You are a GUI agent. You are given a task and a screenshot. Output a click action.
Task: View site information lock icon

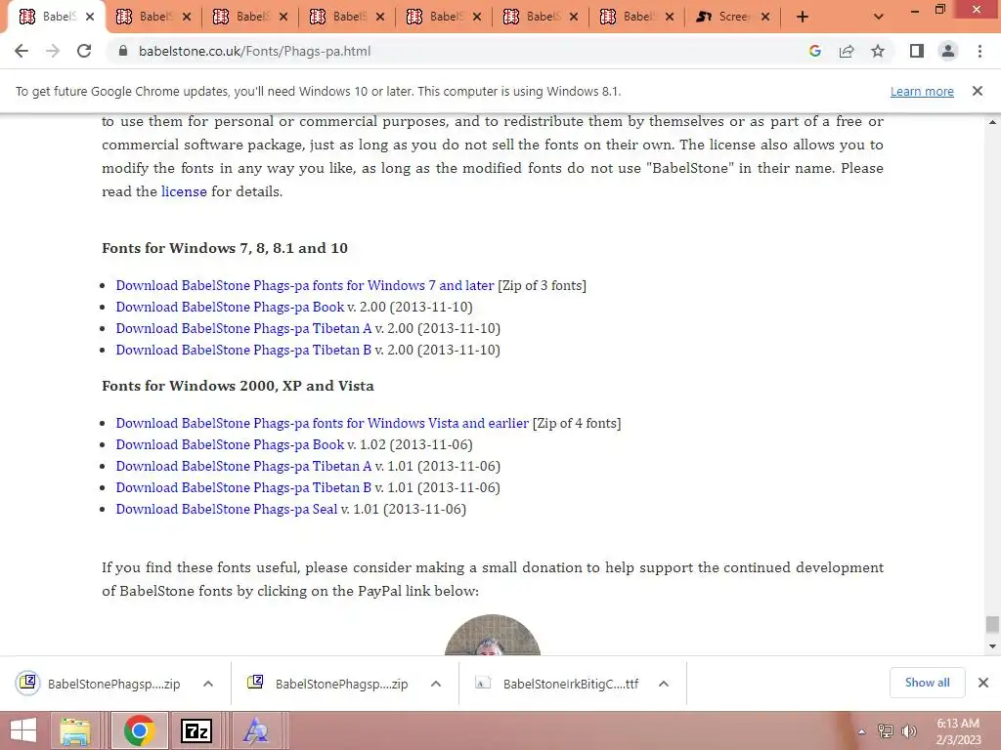pyautogui.click(x=123, y=51)
